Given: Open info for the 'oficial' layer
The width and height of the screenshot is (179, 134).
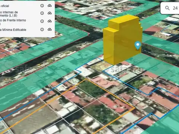Looking at the screenshot, I should pos(42,6).
